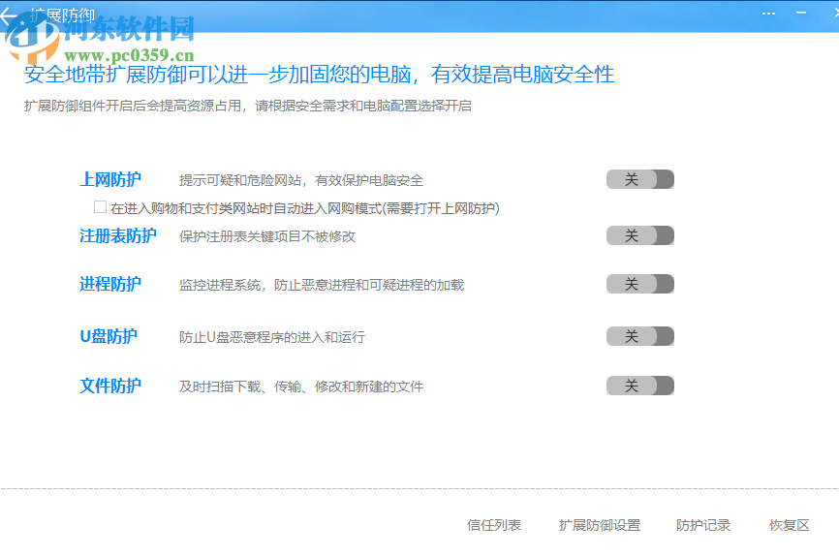Viewport: 839px width, 557px height.
Task: Turn on 上网防护 switch
Action: tap(640, 179)
